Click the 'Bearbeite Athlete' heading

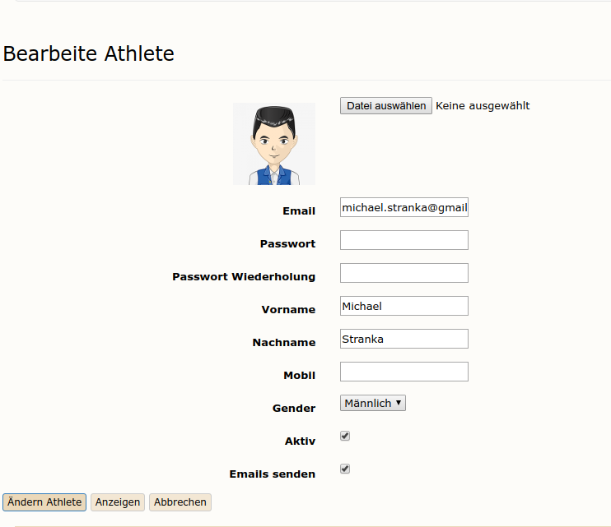click(89, 54)
